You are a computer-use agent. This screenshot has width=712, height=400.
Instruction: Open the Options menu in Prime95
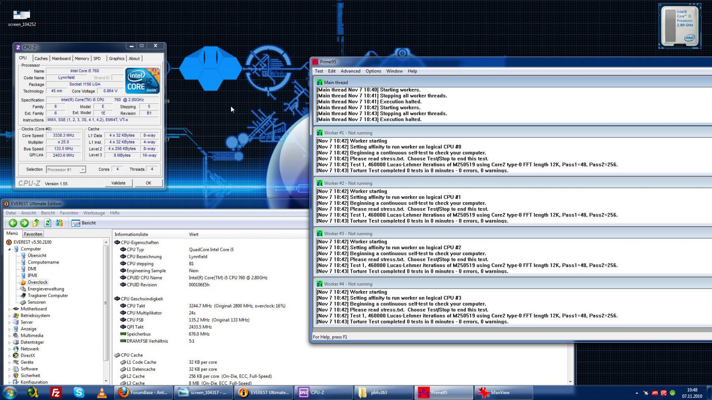pyautogui.click(x=373, y=71)
